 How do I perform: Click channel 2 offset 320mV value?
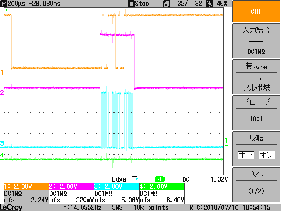coord(85,200)
